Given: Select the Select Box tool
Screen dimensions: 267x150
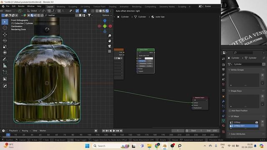Looking at the screenshot, I should [5, 22].
